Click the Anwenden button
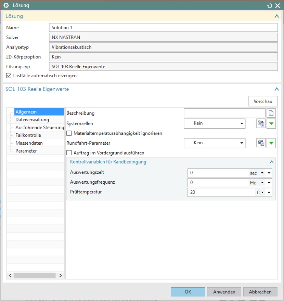Viewport: 284px width, 301px height. tap(224, 292)
